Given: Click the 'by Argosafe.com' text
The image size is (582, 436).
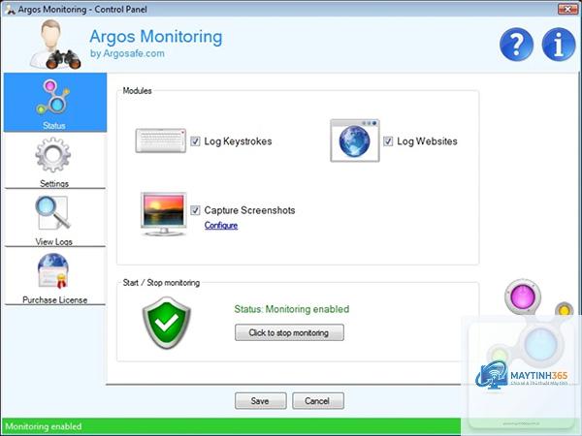Looking at the screenshot, I should click(127, 53).
